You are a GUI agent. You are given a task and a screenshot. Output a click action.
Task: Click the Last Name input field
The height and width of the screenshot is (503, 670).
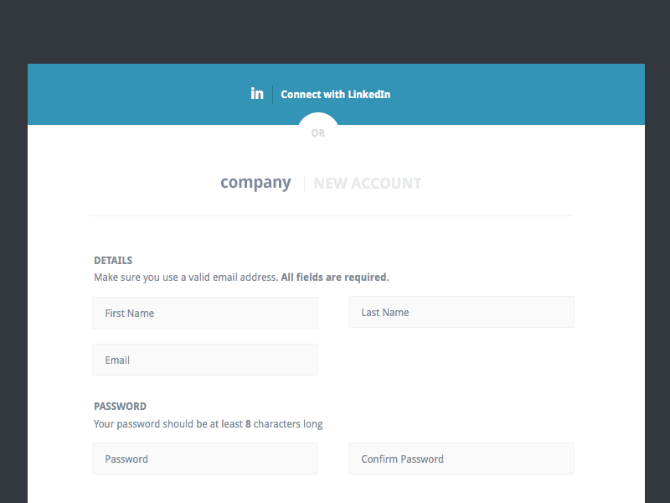pyautogui.click(x=461, y=312)
